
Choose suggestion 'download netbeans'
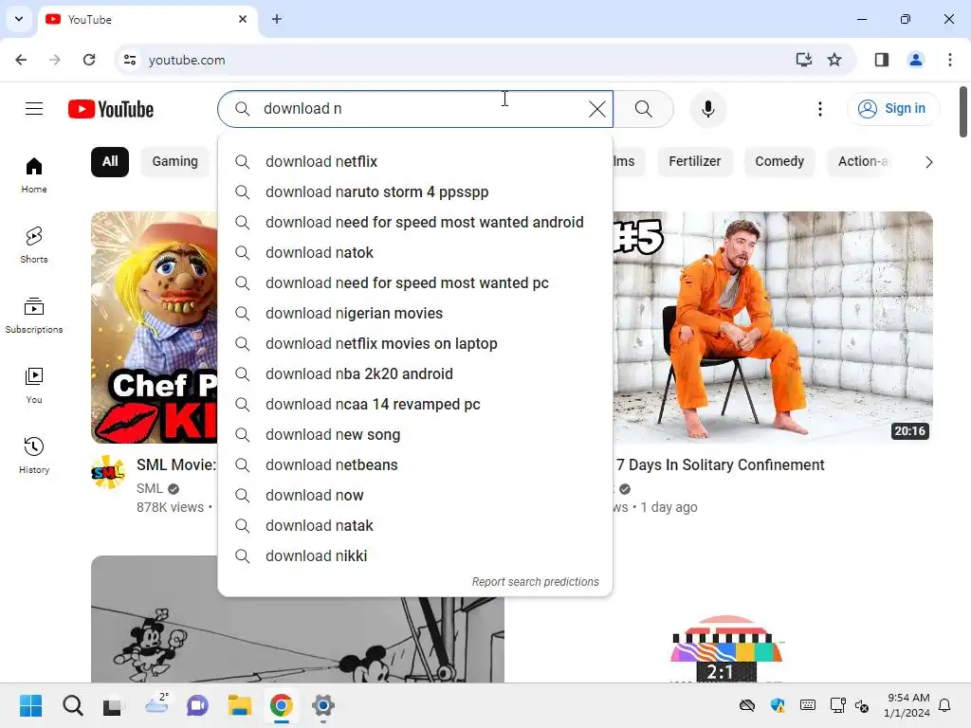415,464
